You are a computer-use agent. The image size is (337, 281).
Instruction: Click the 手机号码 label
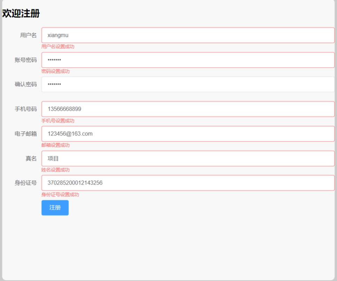coord(25,109)
